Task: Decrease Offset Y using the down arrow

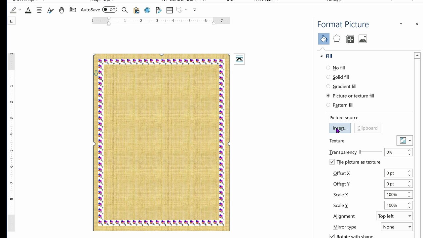Action: 409,186
